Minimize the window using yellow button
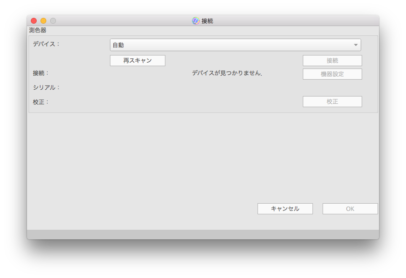This screenshot has height=278, width=406. pyautogui.click(x=43, y=21)
